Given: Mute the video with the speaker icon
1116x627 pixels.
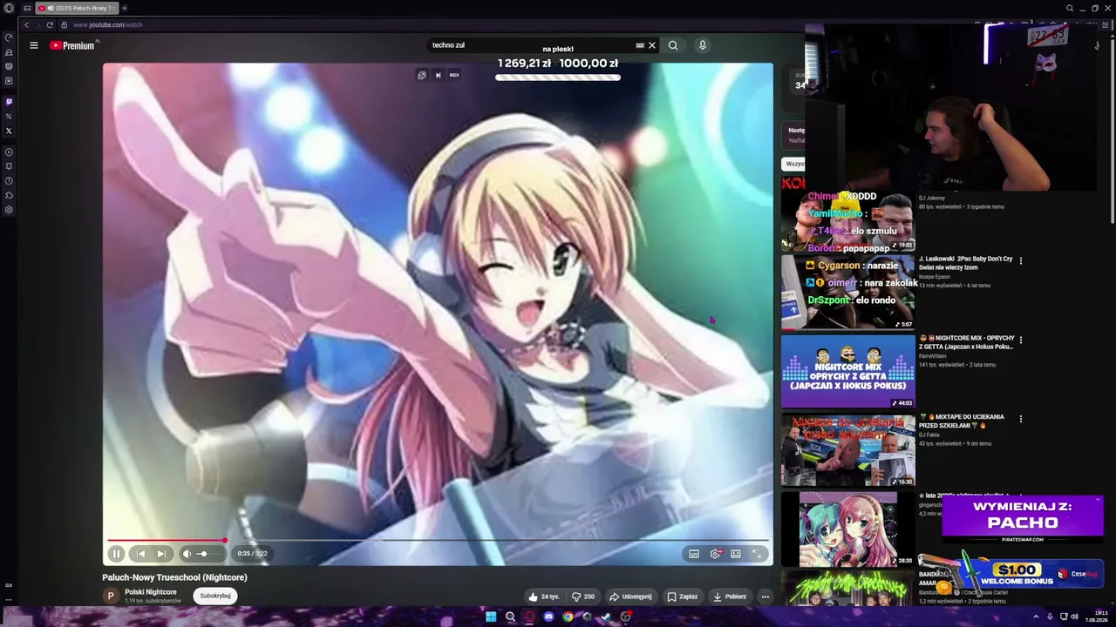Looking at the screenshot, I should click(187, 554).
